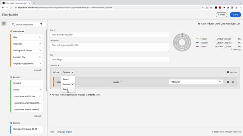Select the Sessions metric

[x=27, y=83]
